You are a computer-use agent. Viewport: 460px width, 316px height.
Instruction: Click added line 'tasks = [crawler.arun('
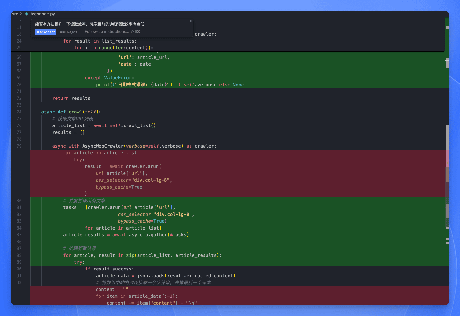click(x=119, y=207)
